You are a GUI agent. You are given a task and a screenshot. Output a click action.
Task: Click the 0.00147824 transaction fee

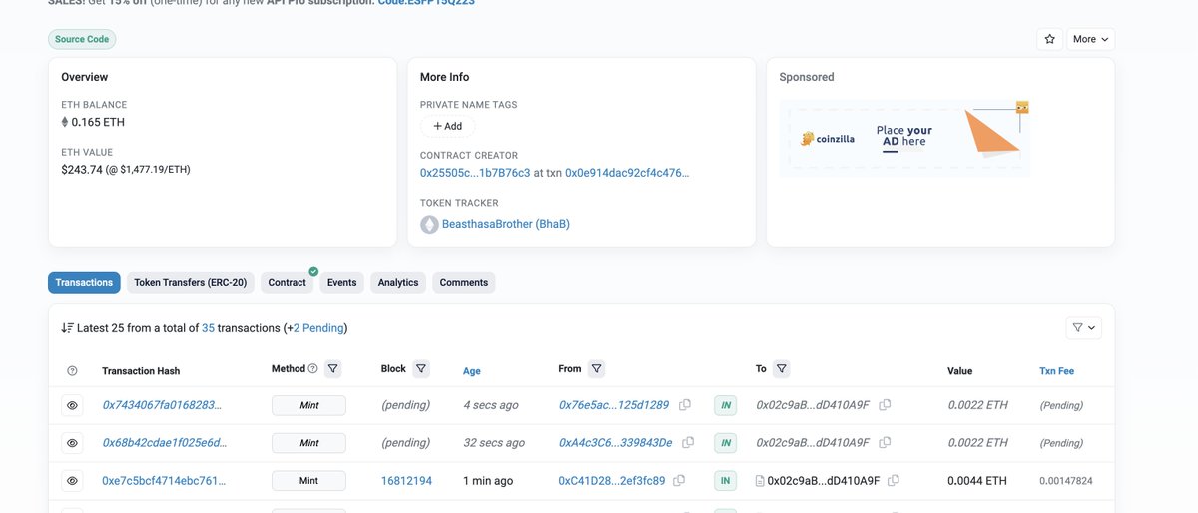[x=1066, y=481]
